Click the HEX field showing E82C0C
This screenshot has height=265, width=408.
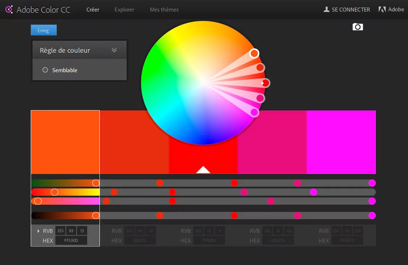coord(140,240)
